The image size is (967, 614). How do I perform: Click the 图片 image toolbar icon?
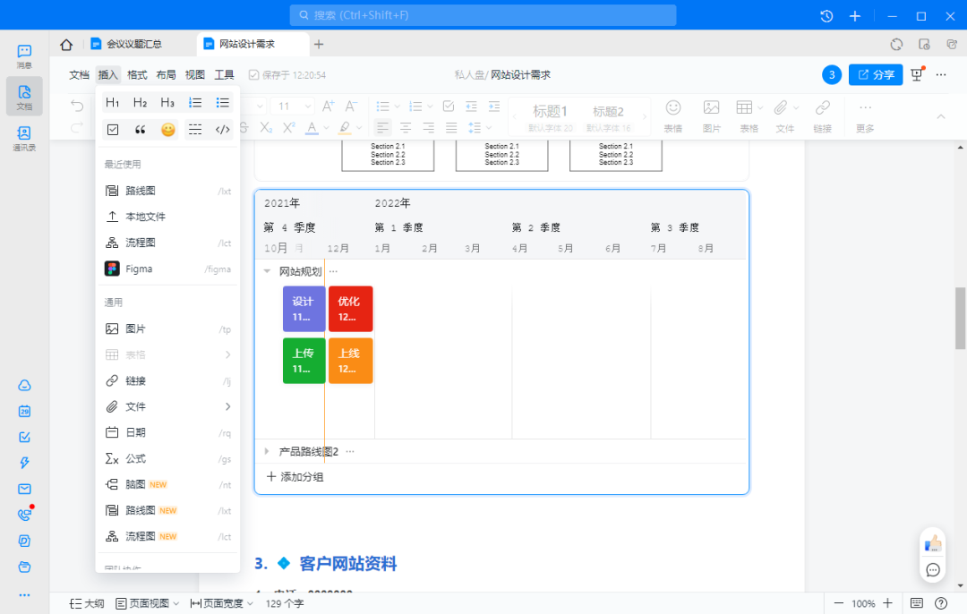click(711, 115)
